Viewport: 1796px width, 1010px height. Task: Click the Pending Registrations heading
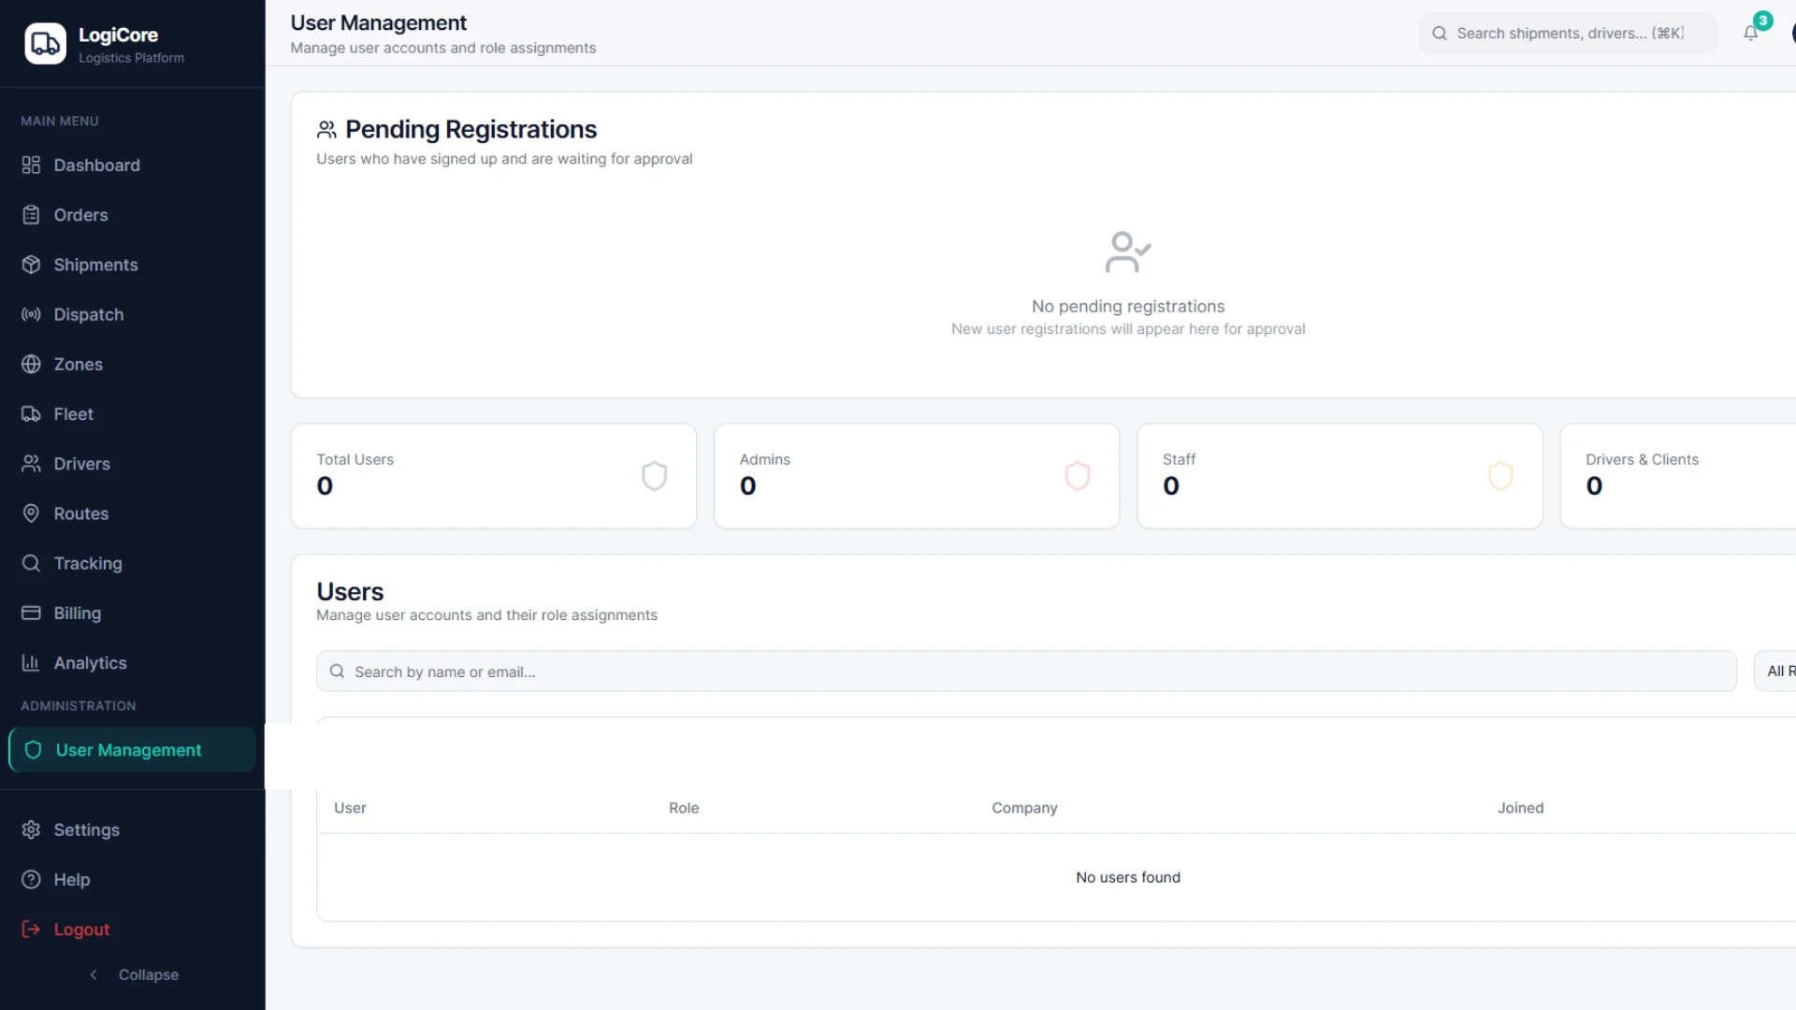coord(471,129)
